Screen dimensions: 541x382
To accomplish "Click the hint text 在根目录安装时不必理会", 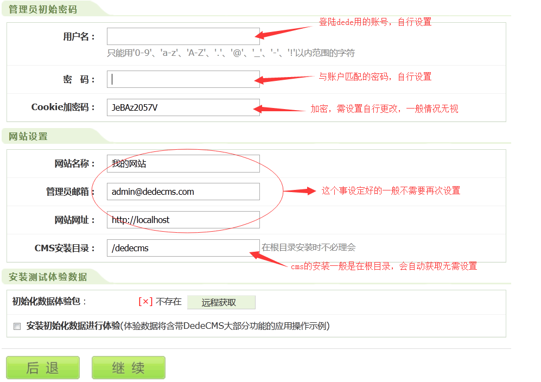I will pos(308,247).
